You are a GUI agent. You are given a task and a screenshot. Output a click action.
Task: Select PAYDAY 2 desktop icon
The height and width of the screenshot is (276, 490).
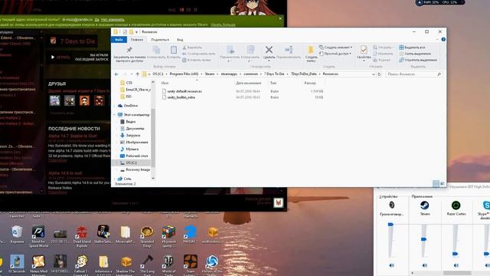[191, 235]
